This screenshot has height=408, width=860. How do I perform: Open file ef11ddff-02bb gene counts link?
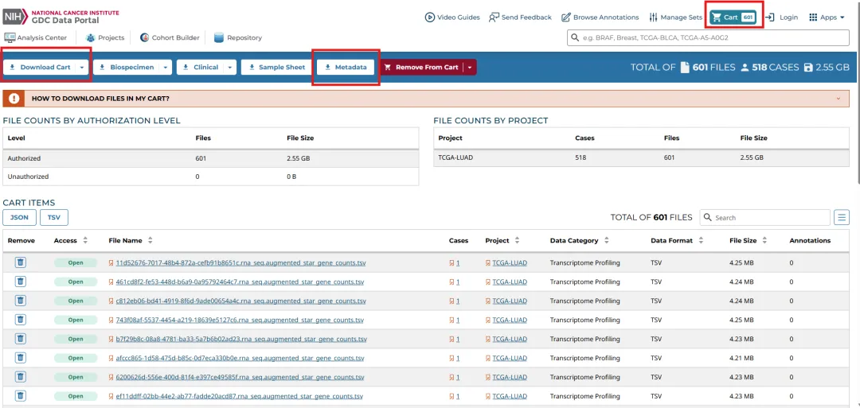tap(240, 397)
